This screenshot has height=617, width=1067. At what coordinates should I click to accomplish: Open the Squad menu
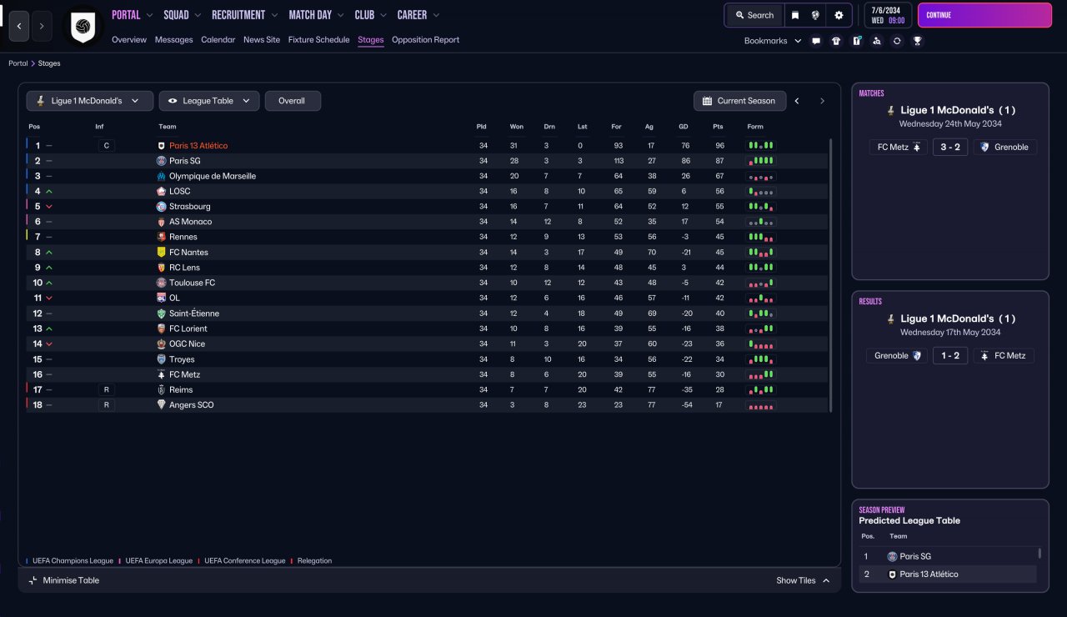click(x=183, y=15)
